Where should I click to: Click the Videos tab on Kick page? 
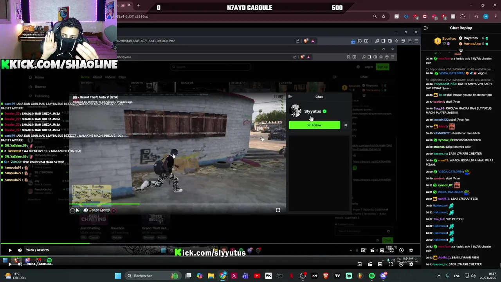pyautogui.click(x=110, y=77)
